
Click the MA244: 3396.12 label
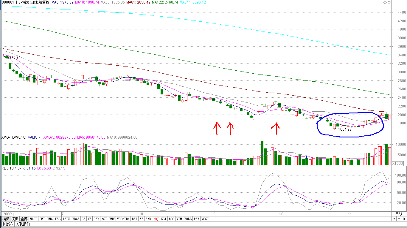click(x=193, y=2)
